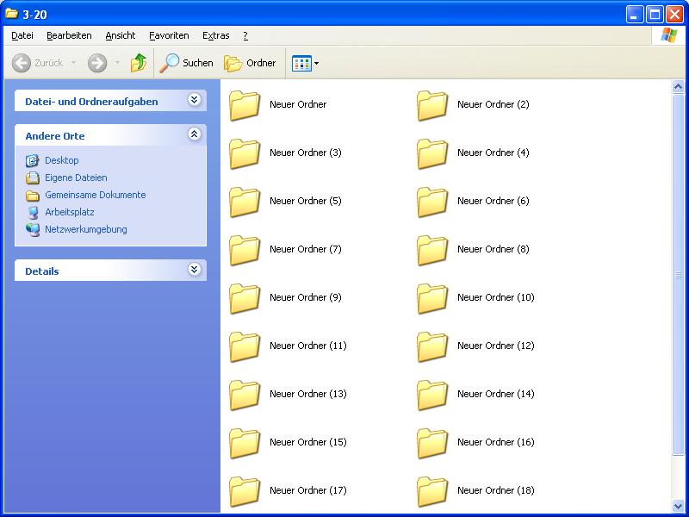Select folder icon of Neuer Ordner (16)

[x=432, y=443]
